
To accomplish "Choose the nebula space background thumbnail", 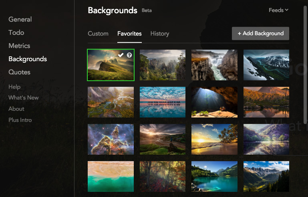I will 111,139.
